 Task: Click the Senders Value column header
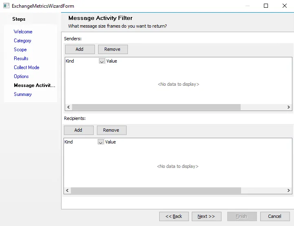[x=112, y=61]
